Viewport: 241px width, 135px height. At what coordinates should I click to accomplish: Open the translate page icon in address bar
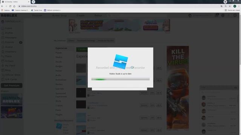(x=221, y=6)
